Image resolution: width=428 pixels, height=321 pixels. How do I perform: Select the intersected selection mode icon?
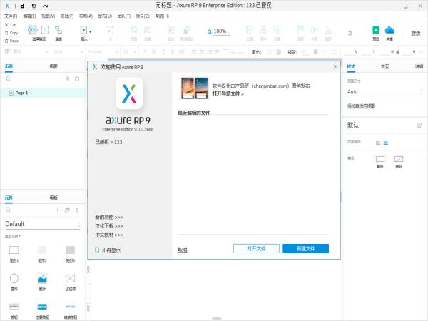pyautogui.click(x=33, y=29)
